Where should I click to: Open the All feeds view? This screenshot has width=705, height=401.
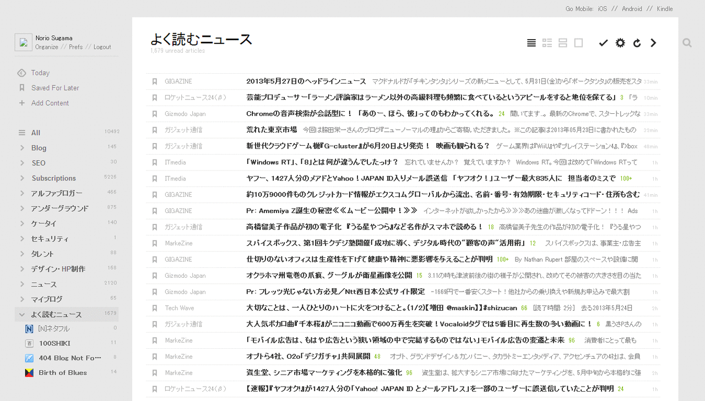pos(36,133)
